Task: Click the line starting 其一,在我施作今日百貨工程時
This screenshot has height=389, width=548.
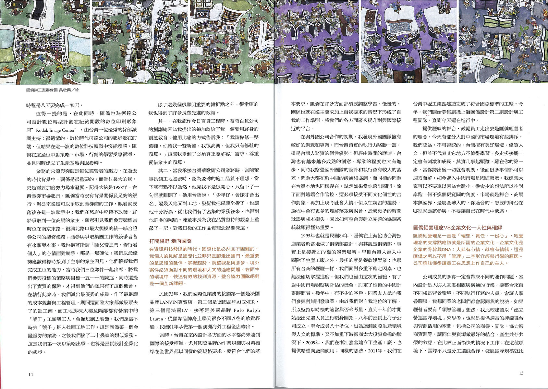Action: (209, 121)
